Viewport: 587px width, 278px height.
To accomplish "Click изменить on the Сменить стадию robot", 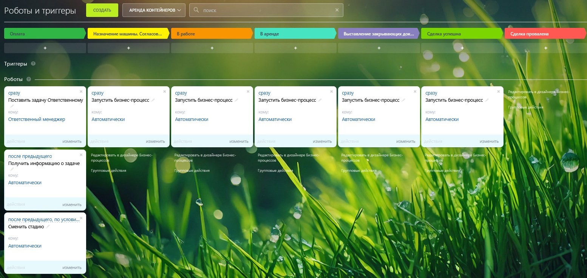I will (x=72, y=268).
